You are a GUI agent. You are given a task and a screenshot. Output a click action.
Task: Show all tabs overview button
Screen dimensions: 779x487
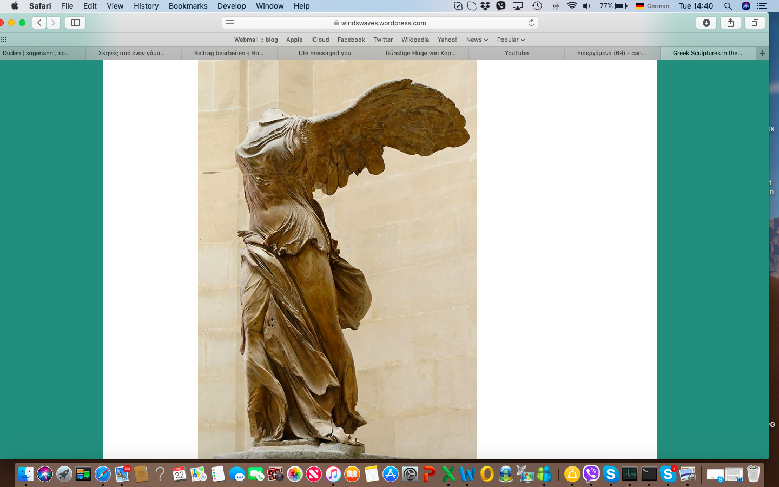click(x=755, y=23)
